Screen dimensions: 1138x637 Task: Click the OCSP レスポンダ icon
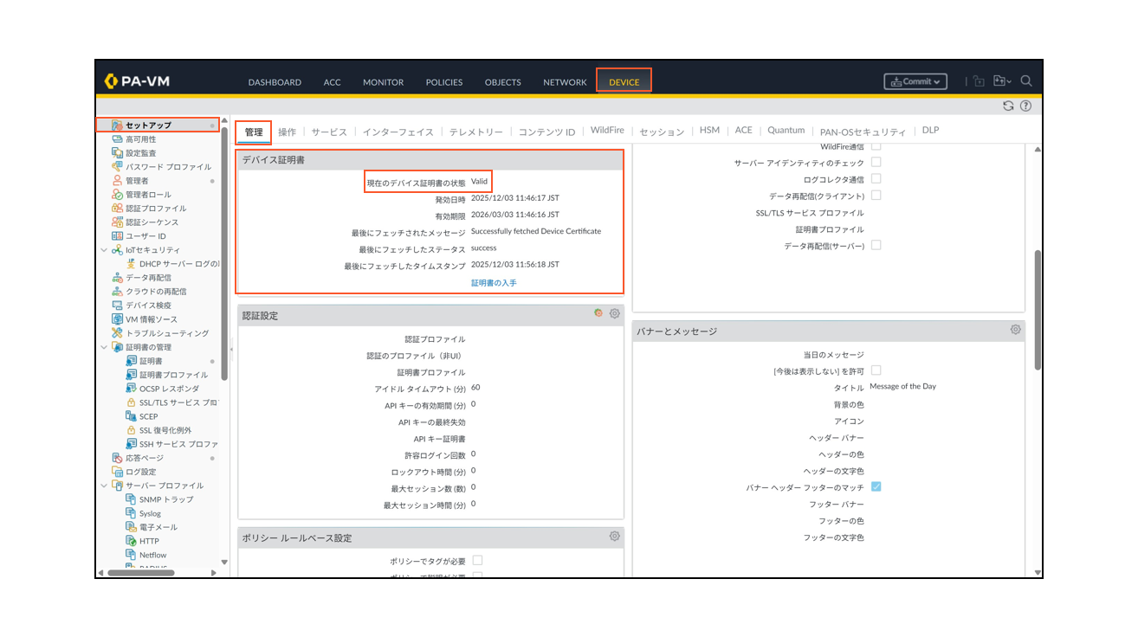click(132, 389)
